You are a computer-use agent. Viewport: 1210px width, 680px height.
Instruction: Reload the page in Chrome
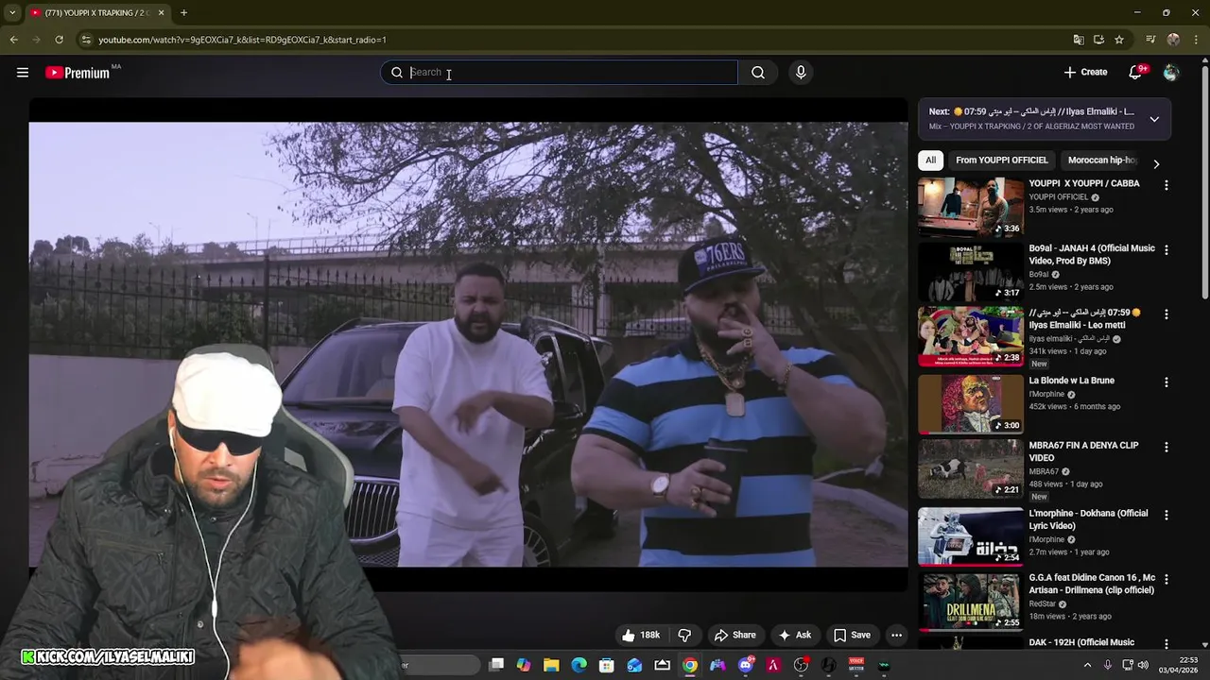pos(59,40)
